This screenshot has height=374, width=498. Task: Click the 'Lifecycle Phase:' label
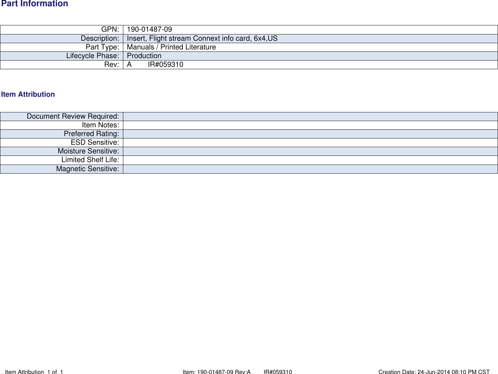[x=93, y=56]
